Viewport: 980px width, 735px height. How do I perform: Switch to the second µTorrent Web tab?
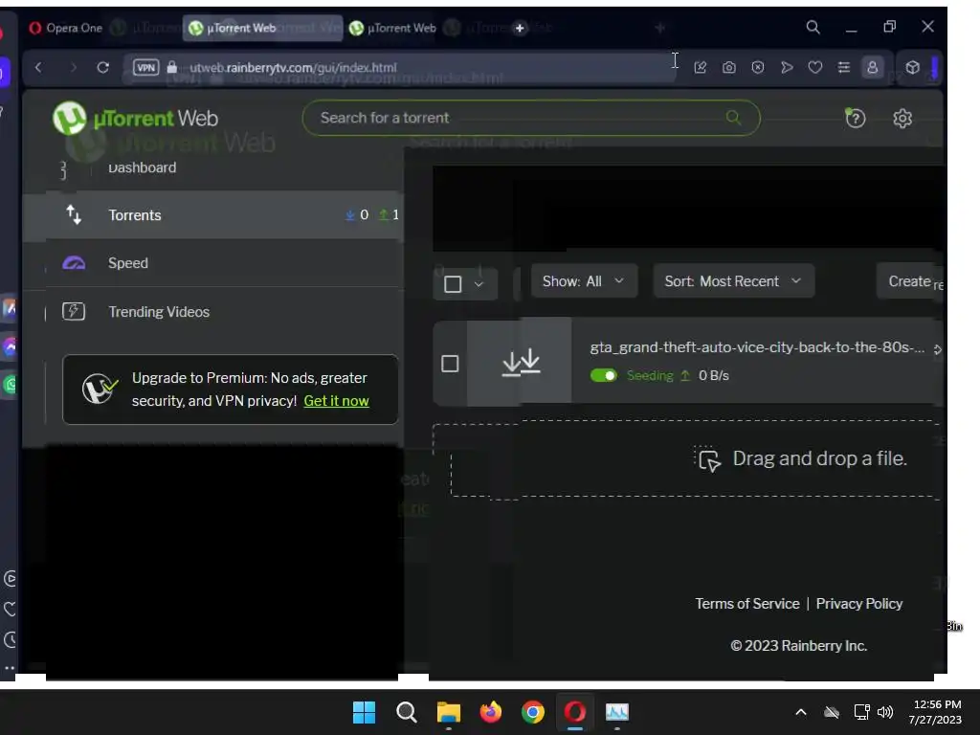[x=393, y=28]
